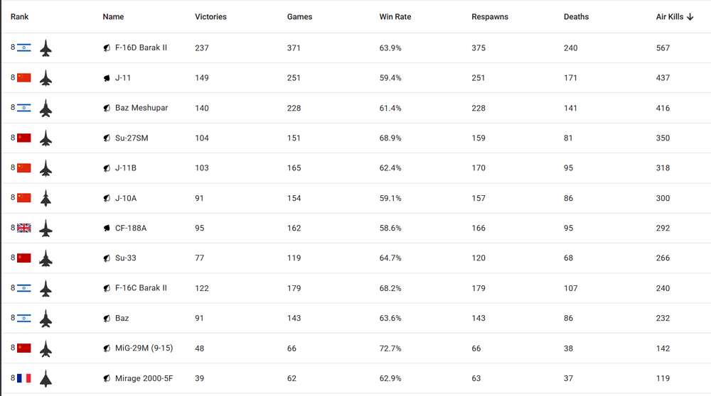Sort table by Victories column header

click(x=210, y=17)
